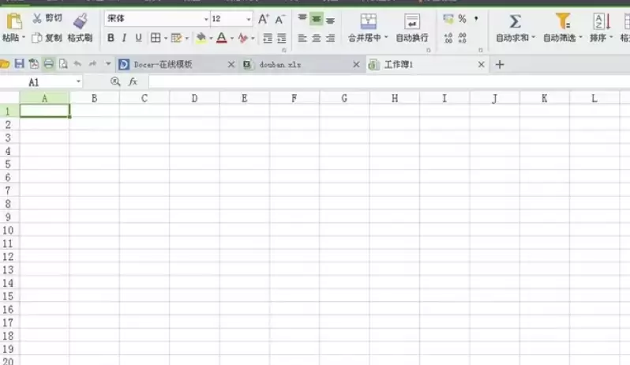Redo the last undone action
Screen dimensions: 630x365
click(93, 63)
